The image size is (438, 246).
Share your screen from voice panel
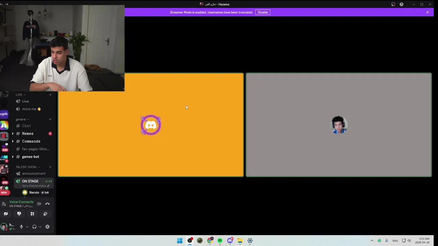[x=19, y=214]
